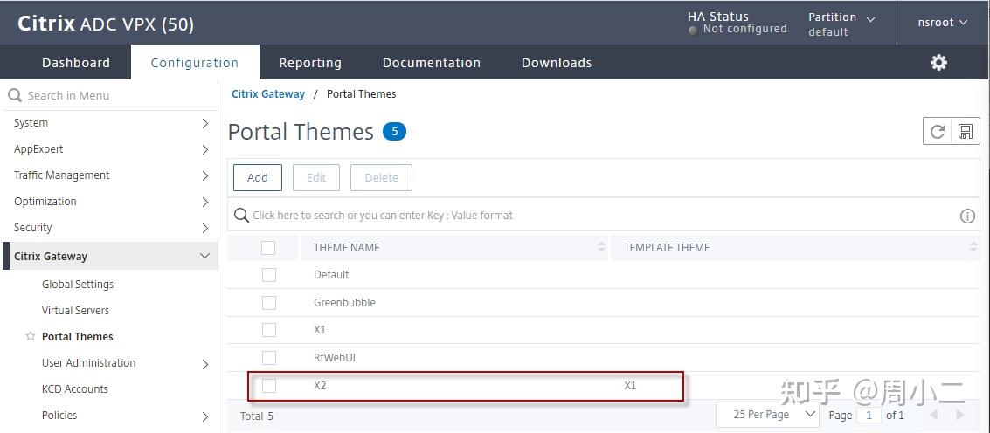This screenshot has height=433, width=990.
Task: Check the X2 theme checkbox
Action: pos(269,386)
